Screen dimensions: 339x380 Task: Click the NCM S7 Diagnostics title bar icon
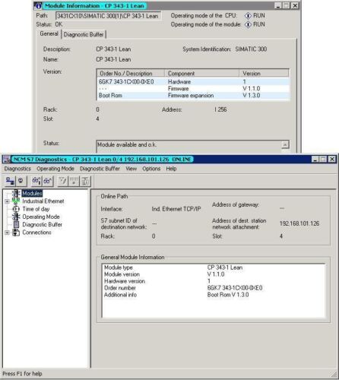click(7, 160)
